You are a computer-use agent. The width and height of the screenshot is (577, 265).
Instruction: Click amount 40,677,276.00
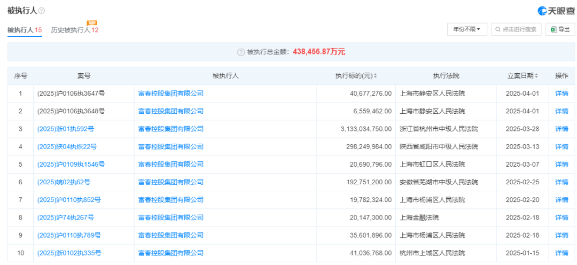pyautogui.click(x=371, y=93)
